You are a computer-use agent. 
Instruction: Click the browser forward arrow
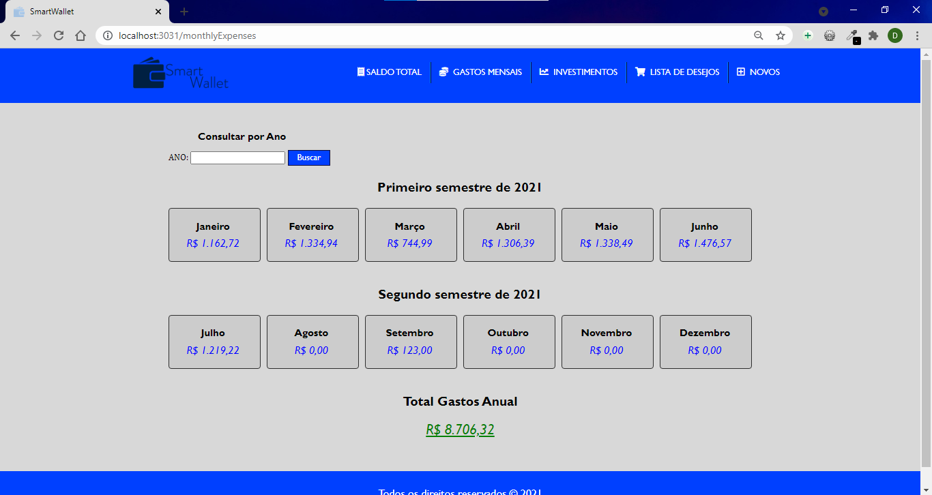pos(37,35)
